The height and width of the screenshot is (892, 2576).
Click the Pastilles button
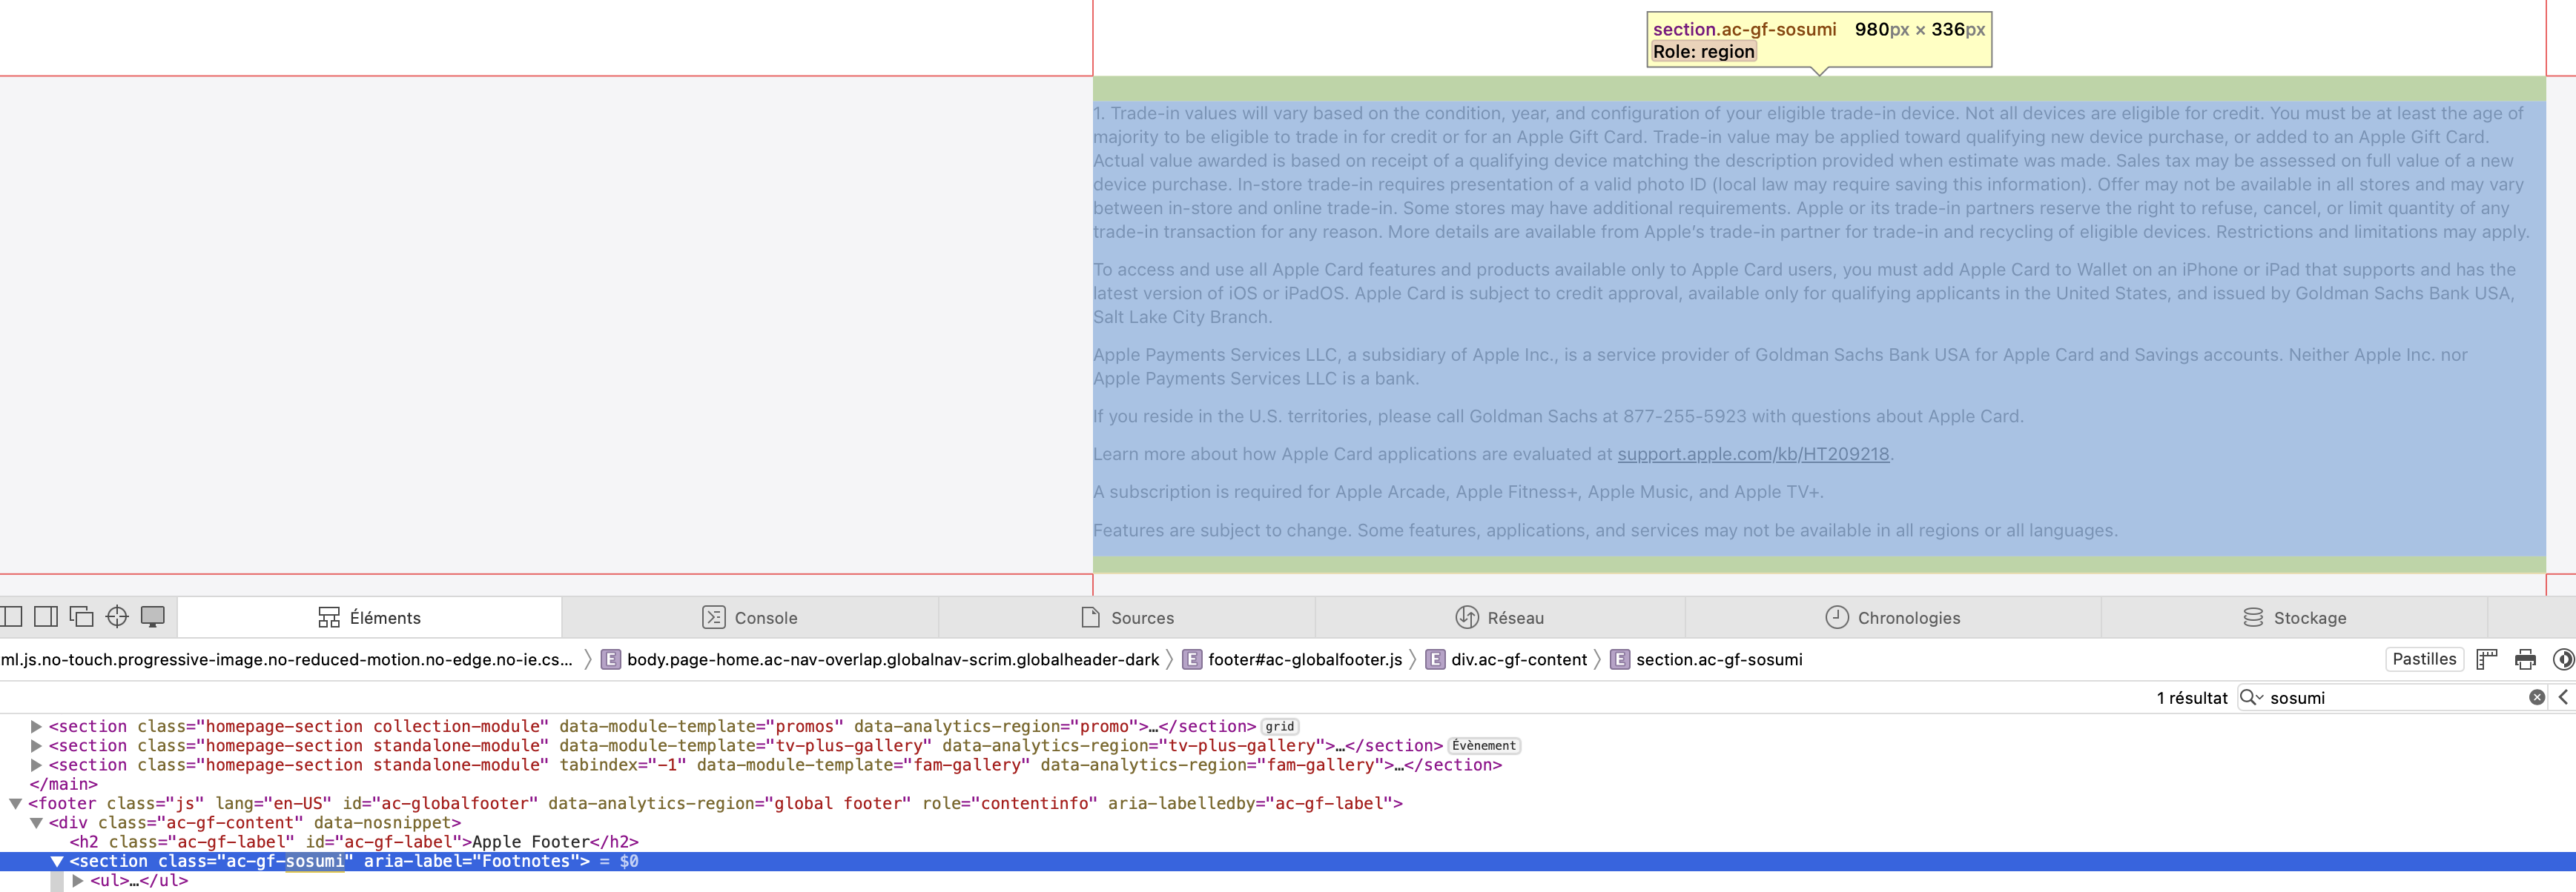click(x=2423, y=659)
